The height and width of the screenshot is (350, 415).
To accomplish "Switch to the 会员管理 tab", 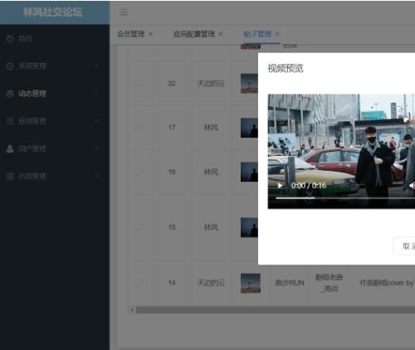I will (131, 34).
